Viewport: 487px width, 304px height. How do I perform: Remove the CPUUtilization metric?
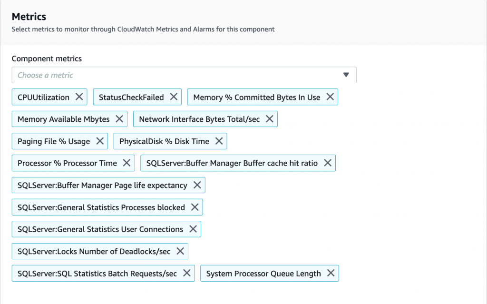[79, 97]
